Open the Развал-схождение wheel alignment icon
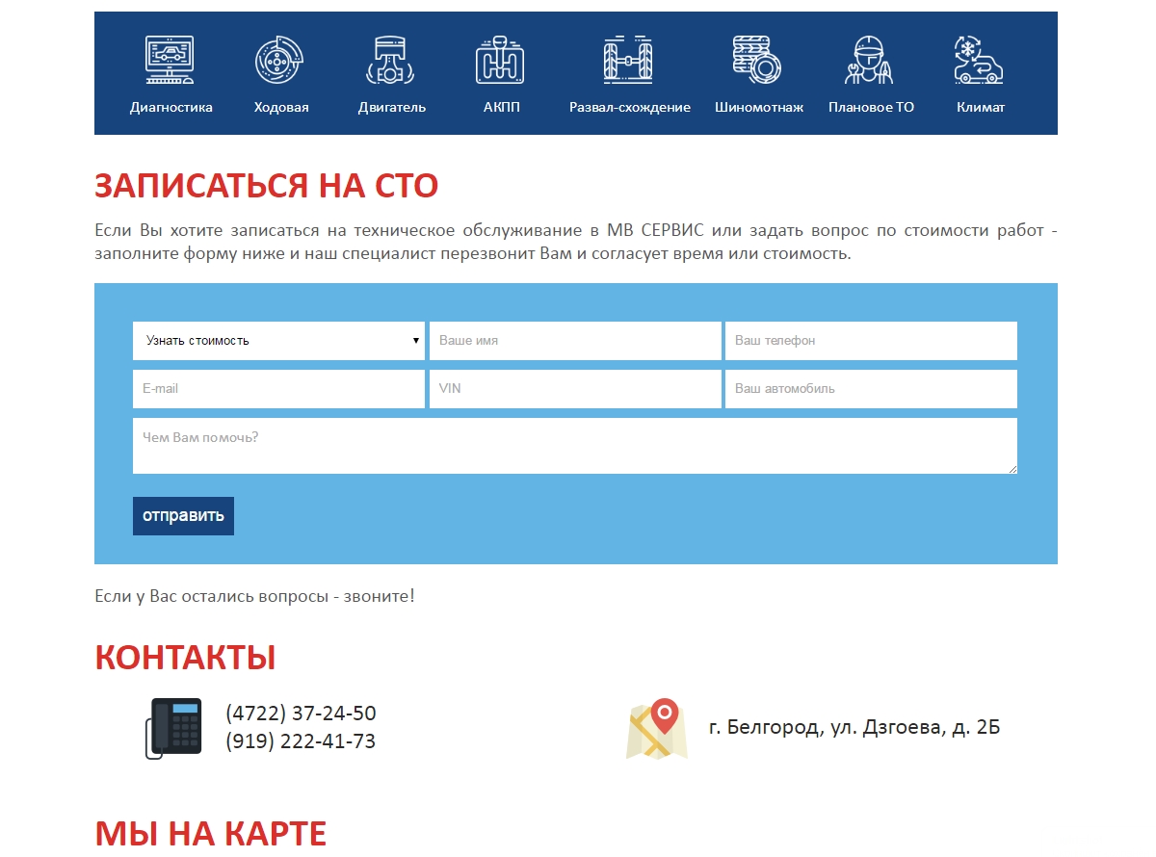The width and height of the screenshot is (1156, 857). (x=628, y=60)
